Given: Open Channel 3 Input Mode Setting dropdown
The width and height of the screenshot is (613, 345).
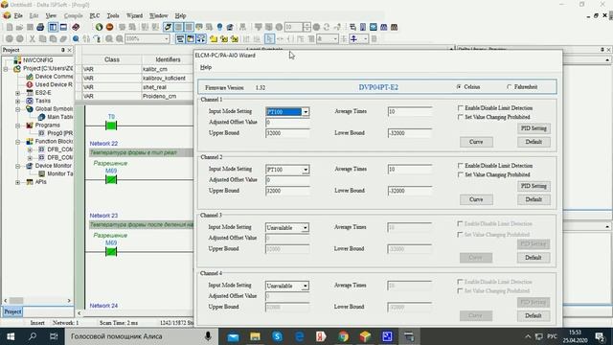Looking at the screenshot, I should pos(306,228).
